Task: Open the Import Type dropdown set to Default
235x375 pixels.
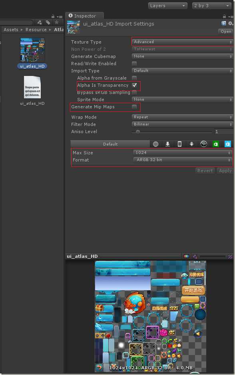Action: pyautogui.click(x=182, y=70)
